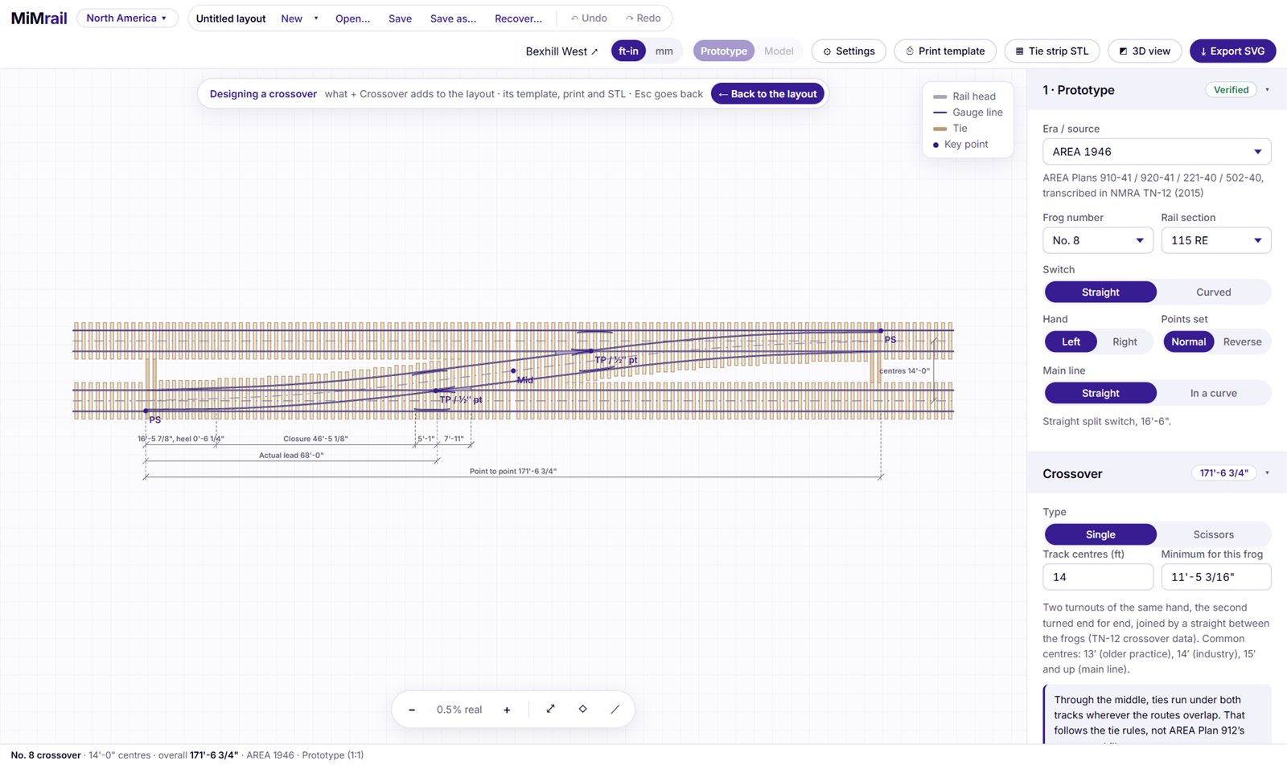Click Save as... in the top menu

tap(453, 18)
